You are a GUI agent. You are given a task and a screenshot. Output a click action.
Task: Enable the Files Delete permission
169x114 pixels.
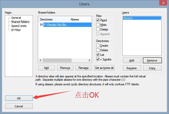(98, 29)
